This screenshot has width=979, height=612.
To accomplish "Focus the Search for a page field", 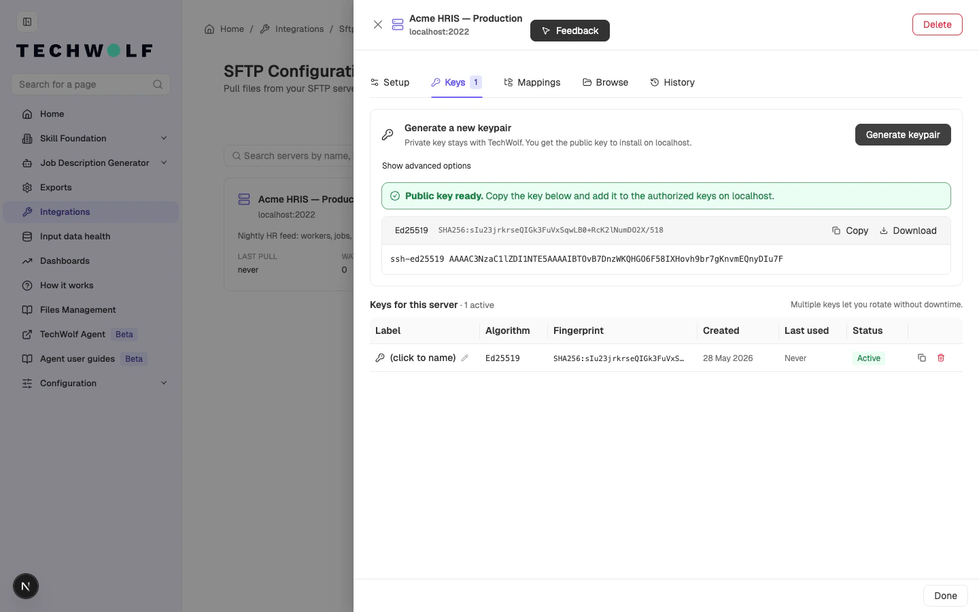I will [x=90, y=84].
